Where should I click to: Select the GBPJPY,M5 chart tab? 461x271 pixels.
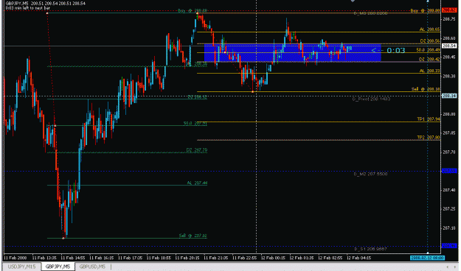pyautogui.click(x=58, y=267)
